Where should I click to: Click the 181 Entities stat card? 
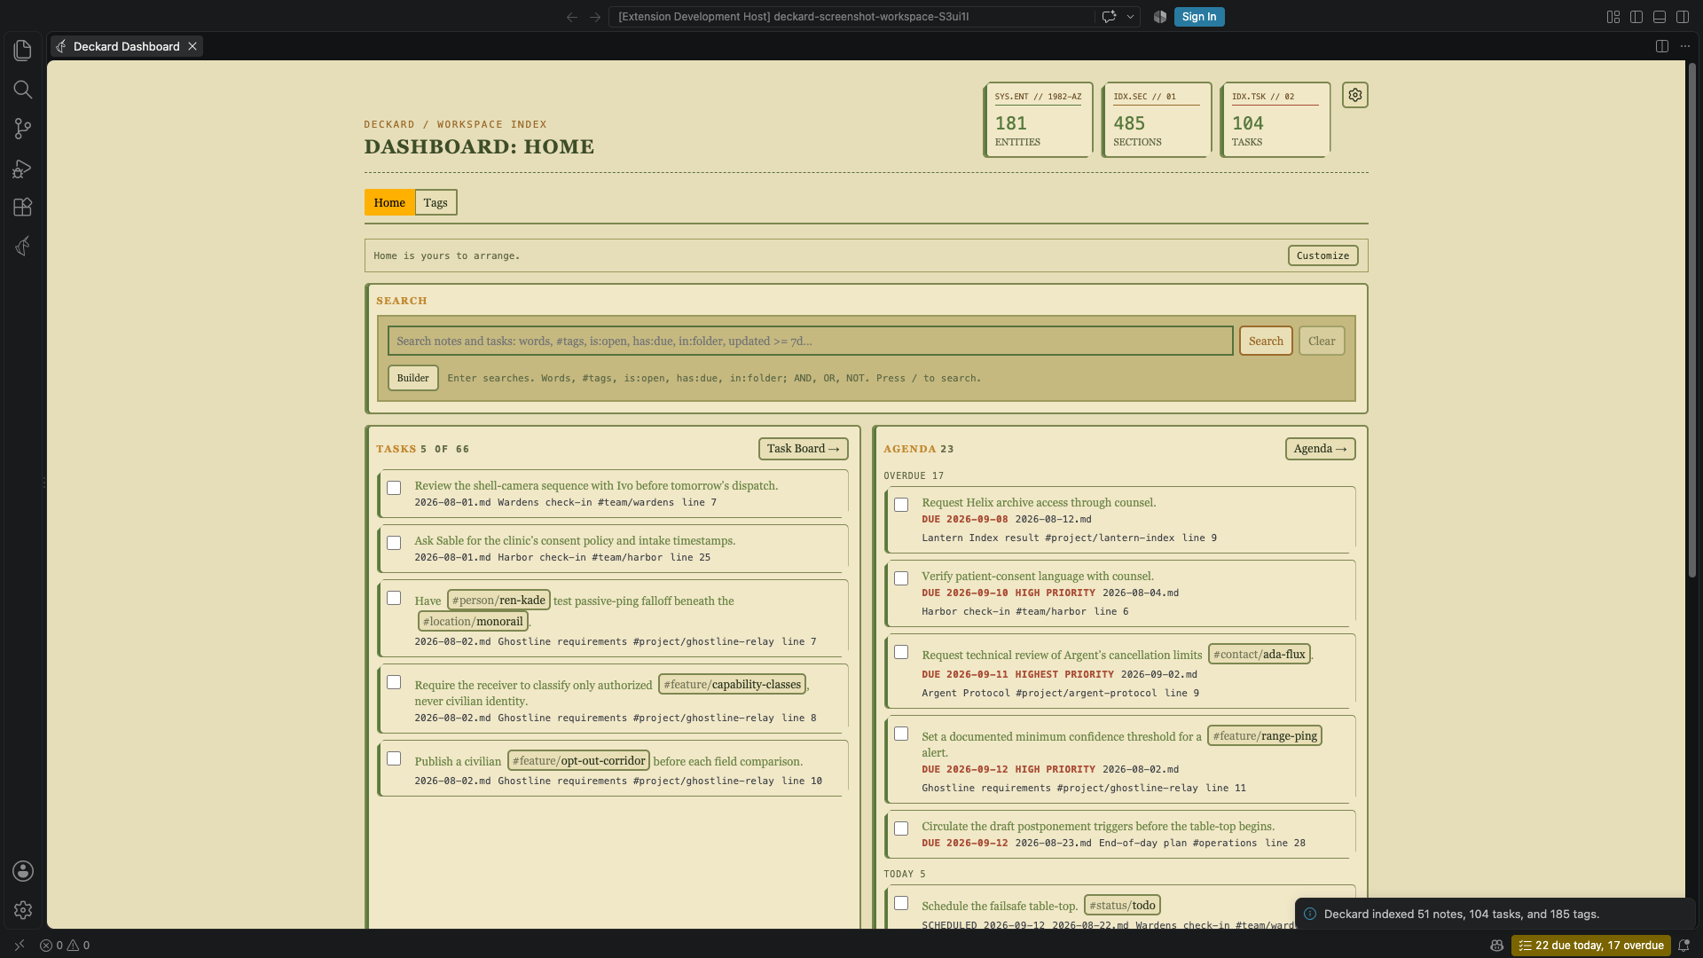point(1038,120)
